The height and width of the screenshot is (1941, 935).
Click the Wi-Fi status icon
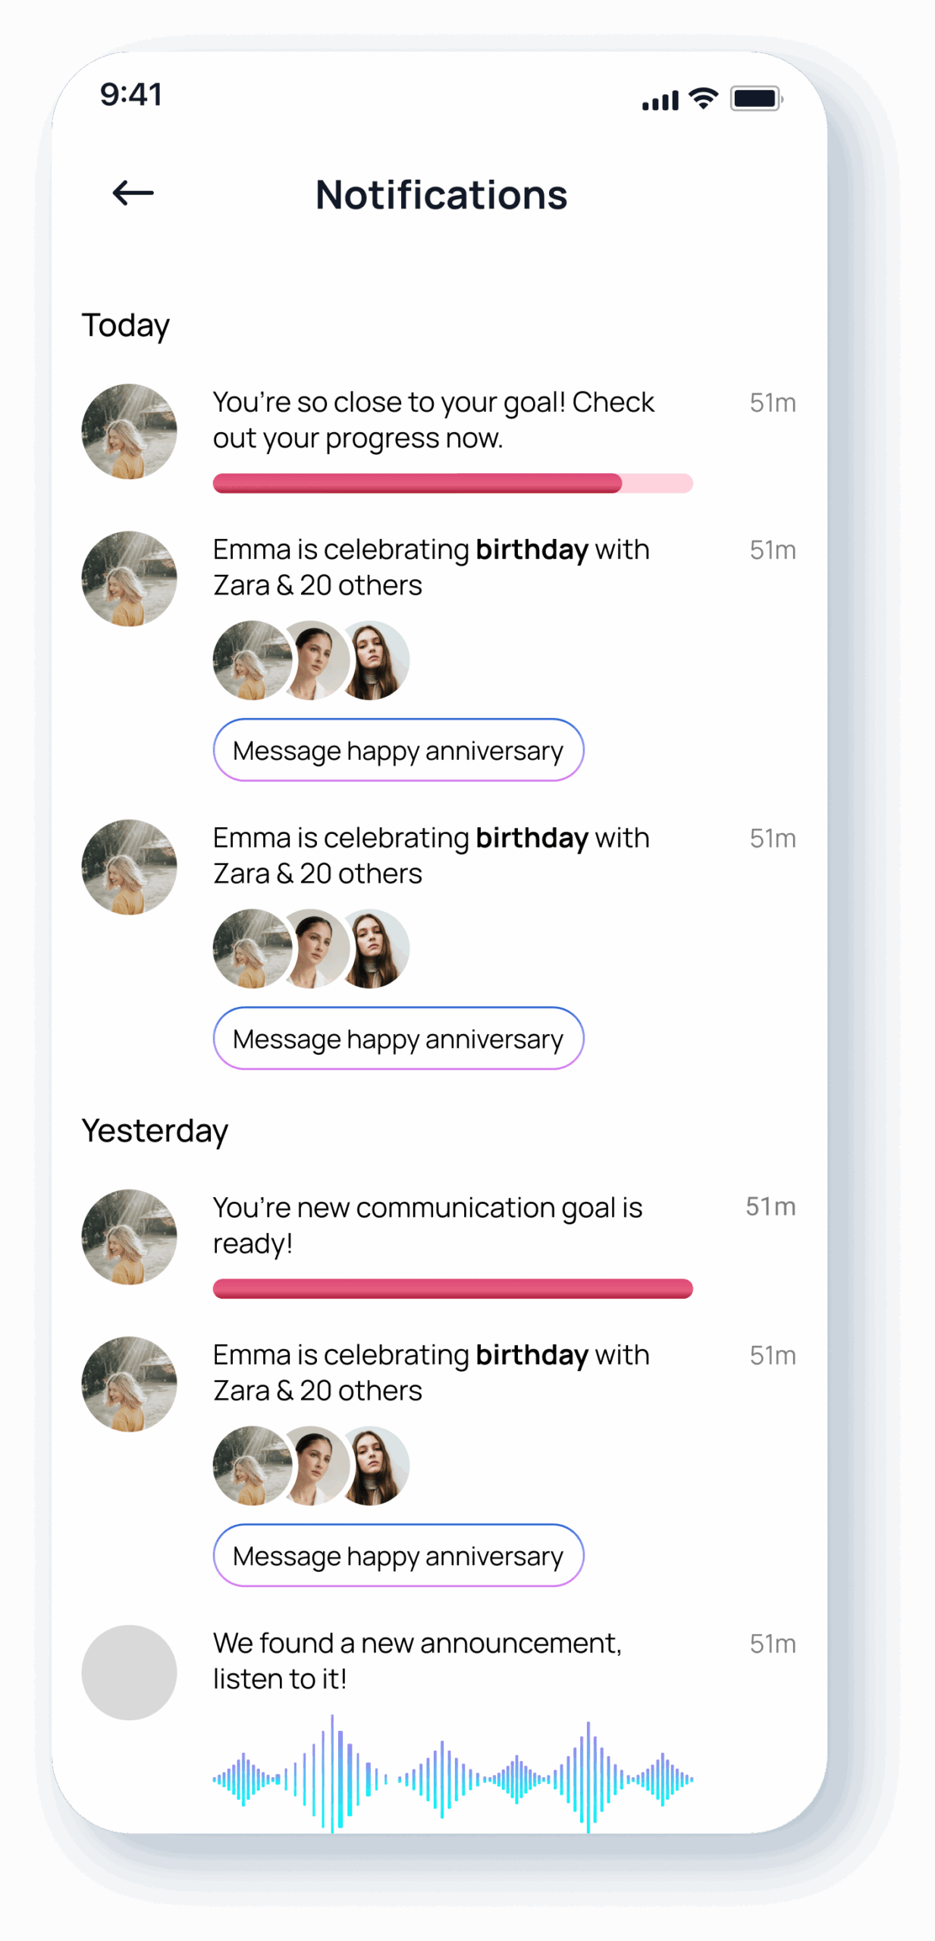tap(703, 99)
